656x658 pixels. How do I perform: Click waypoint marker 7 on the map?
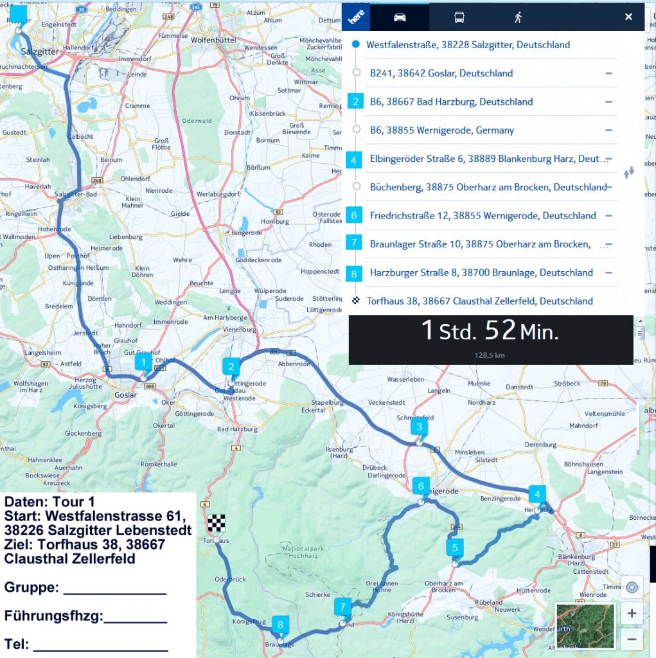(343, 607)
